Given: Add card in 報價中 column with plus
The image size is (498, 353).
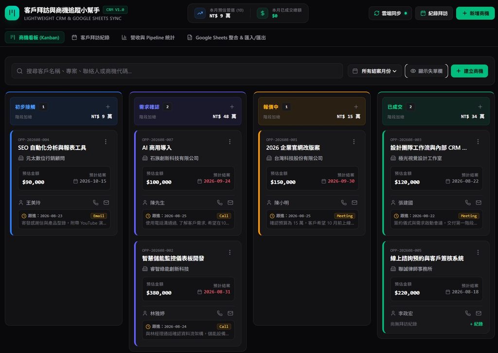Looking at the screenshot, I should [x=356, y=107].
